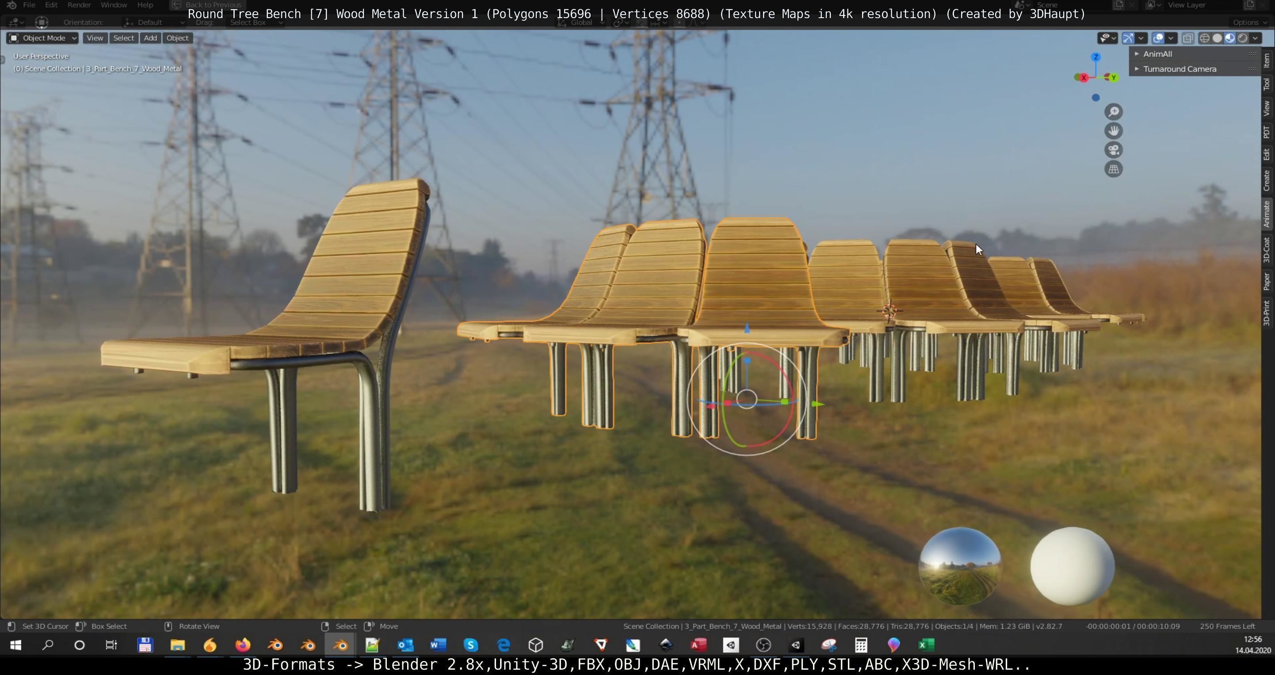Open Excel from the Windows taskbar
The height and width of the screenshot is (675, 1275).
click(926, 645)
